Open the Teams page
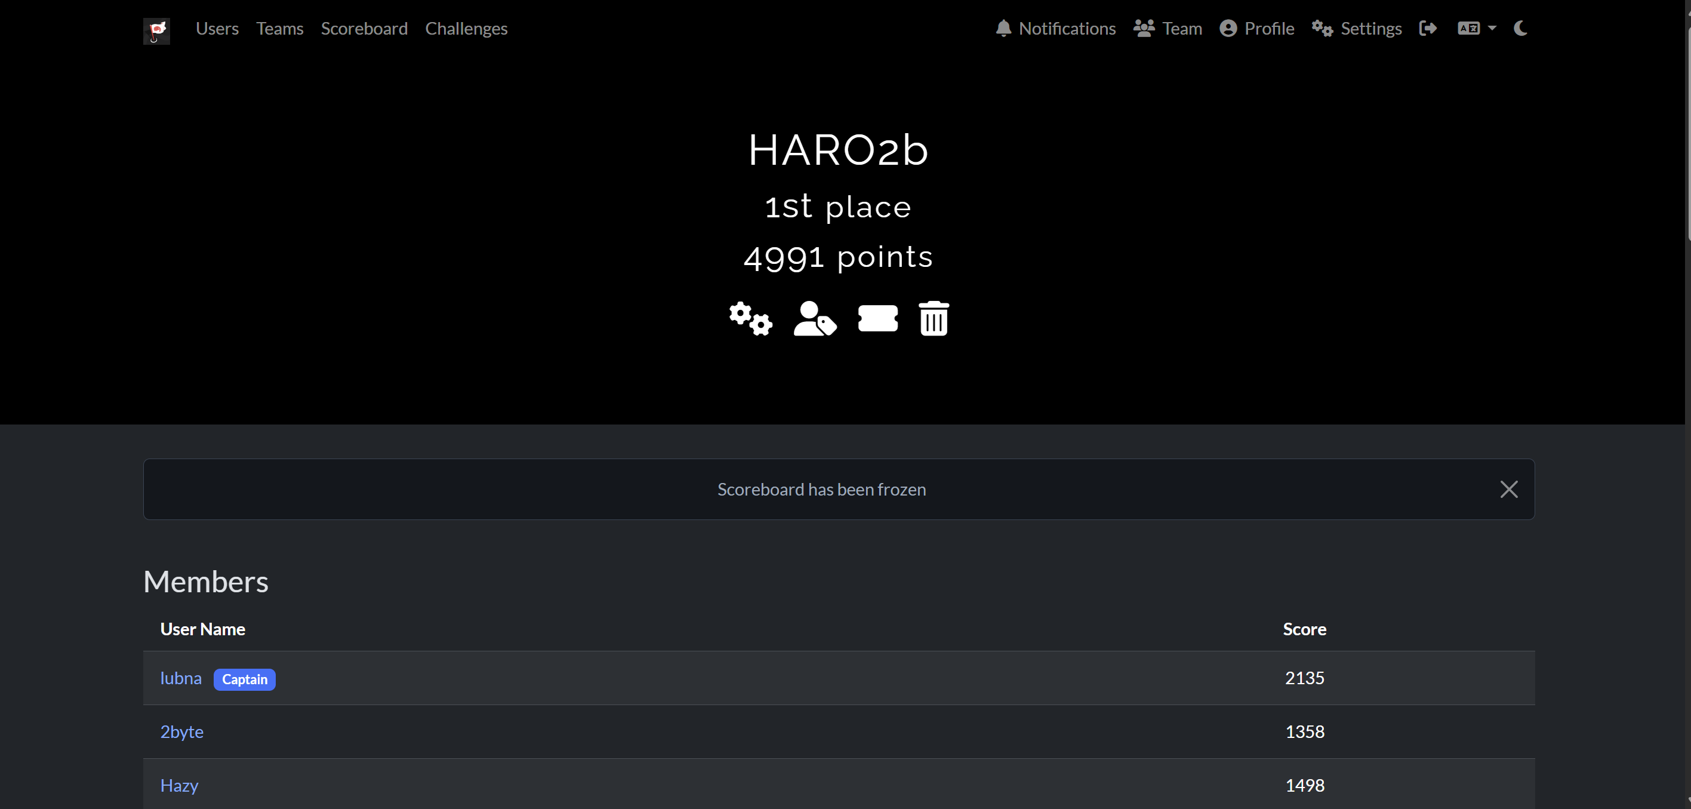 [280, 29]
